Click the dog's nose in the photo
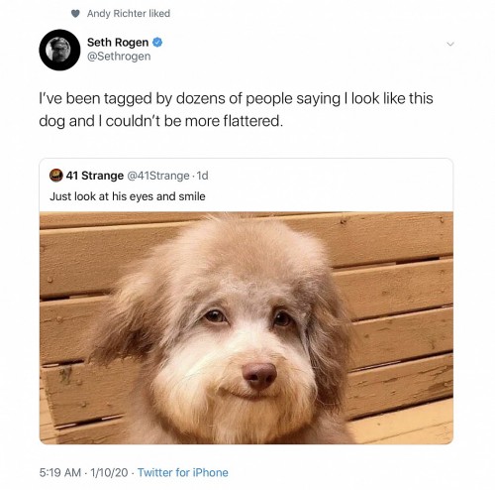 (259, 375)
